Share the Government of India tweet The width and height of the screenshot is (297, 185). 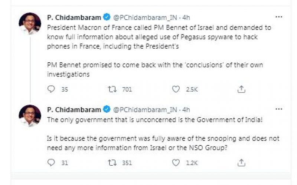(241, 162)
